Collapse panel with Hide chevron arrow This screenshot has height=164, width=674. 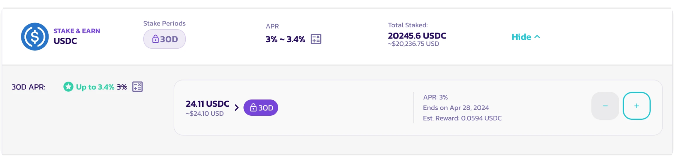point(537,37)
